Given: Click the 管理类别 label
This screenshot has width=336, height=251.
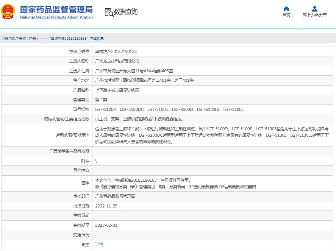Looking at the screenshot, I should coord(81,100).
